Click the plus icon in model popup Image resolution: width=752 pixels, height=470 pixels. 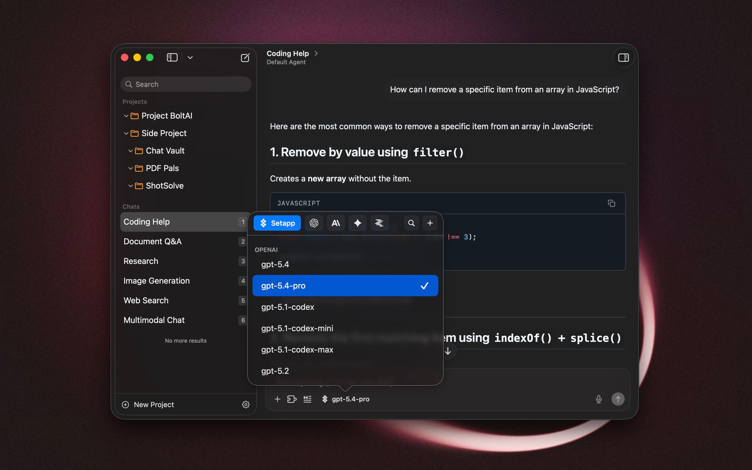tap(430, 223)
